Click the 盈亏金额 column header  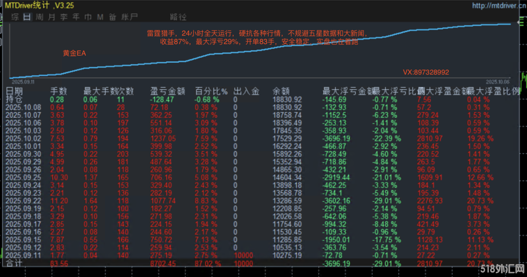[x=168, y=92]
